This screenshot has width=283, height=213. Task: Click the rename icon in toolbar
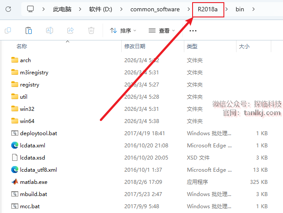(50, 30)
